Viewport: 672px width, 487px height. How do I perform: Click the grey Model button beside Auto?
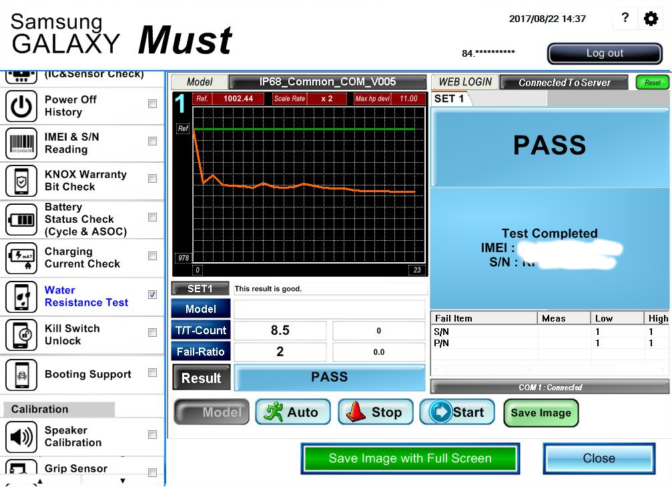click(x=212, y=412)
